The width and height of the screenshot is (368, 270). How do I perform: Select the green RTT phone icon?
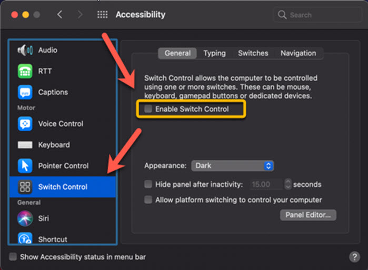pos(25,71)
